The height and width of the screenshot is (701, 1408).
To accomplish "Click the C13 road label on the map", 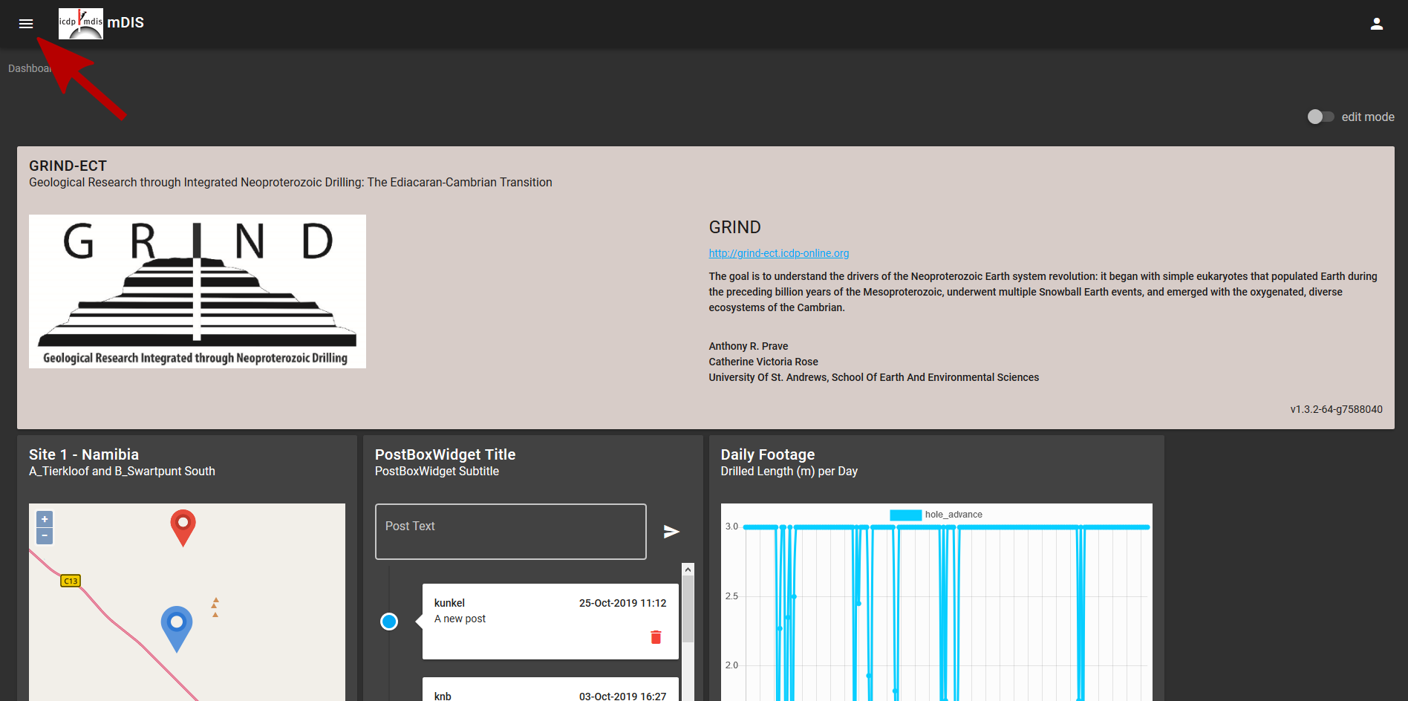I will click(71, 581).
